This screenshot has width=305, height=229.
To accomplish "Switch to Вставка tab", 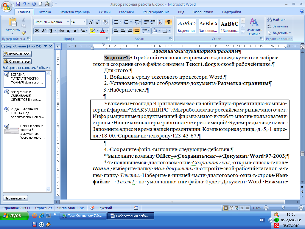I will tap(45, 12).
